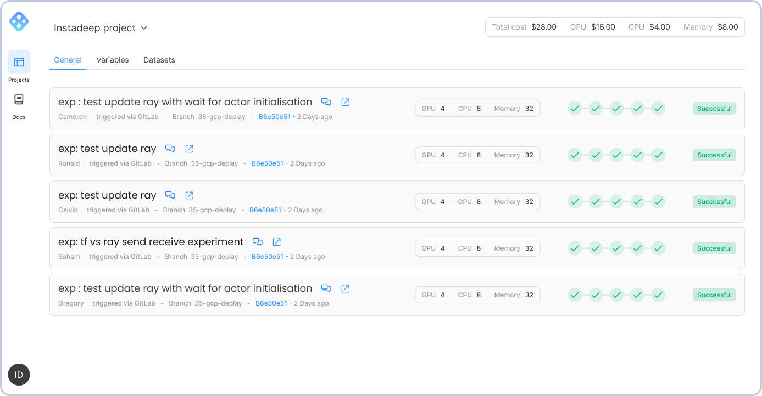762x396 pixels.
Task: Open comments for Cameron's experiment
Action: coord(326,102)
